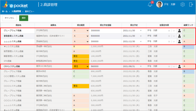Edit 商談名 field グループウェア提案 in first row
The height and width of the screenshot is (111, 196).
18,31
